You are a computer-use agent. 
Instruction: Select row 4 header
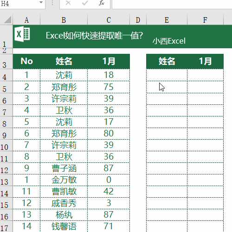tap(6, 75)
